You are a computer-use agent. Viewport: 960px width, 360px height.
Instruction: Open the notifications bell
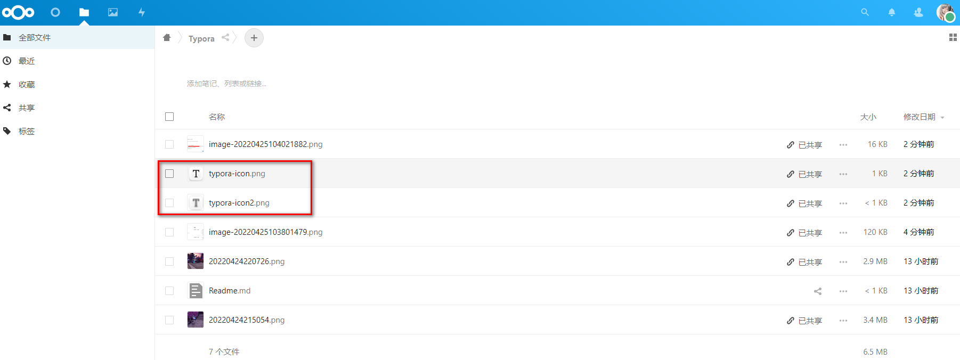(891, 12)
